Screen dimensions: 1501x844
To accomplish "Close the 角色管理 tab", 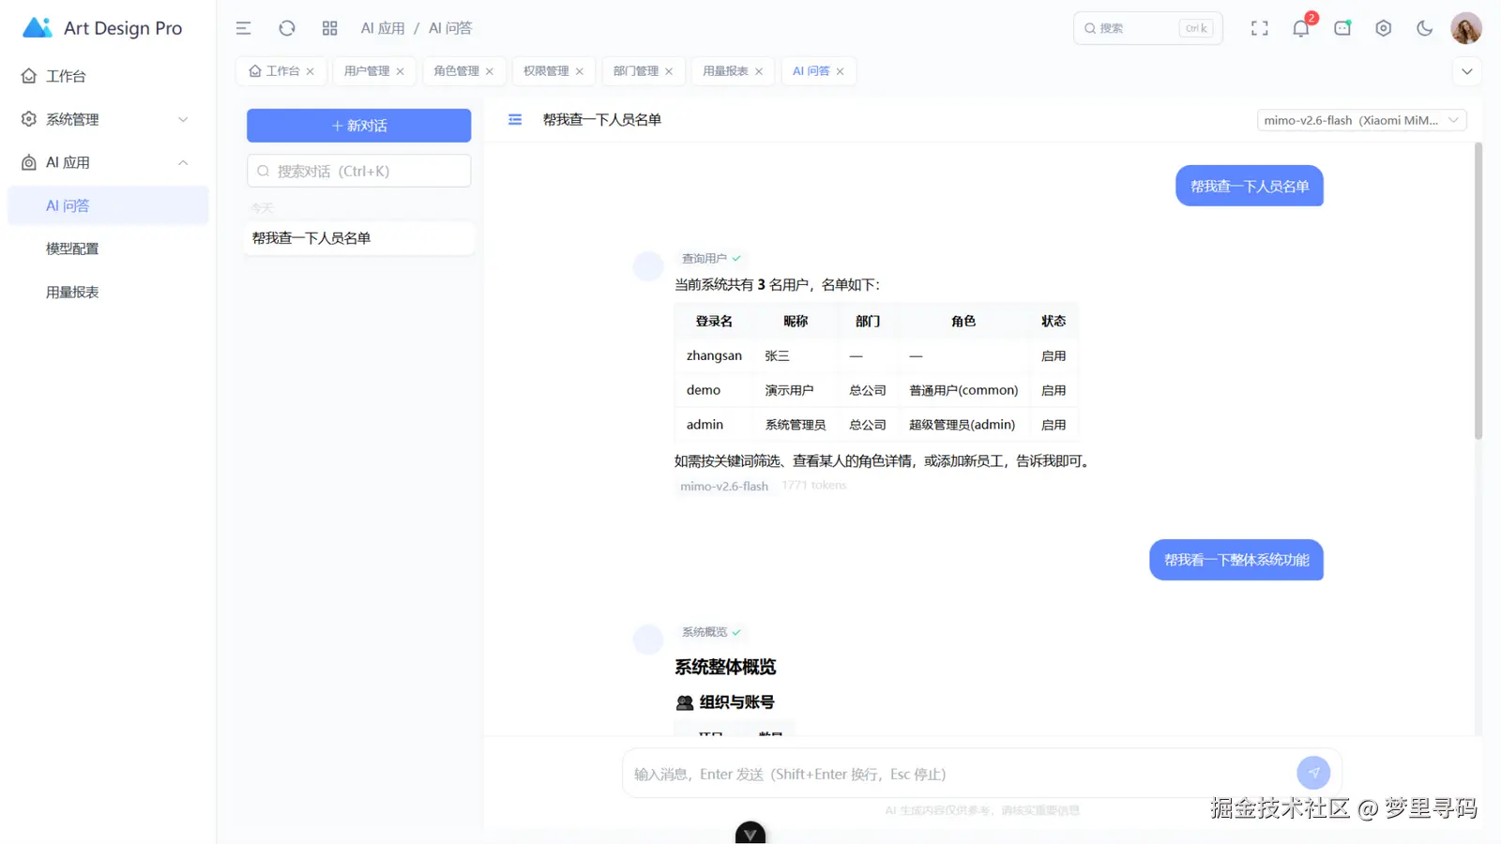I will (x=490, y=71).
